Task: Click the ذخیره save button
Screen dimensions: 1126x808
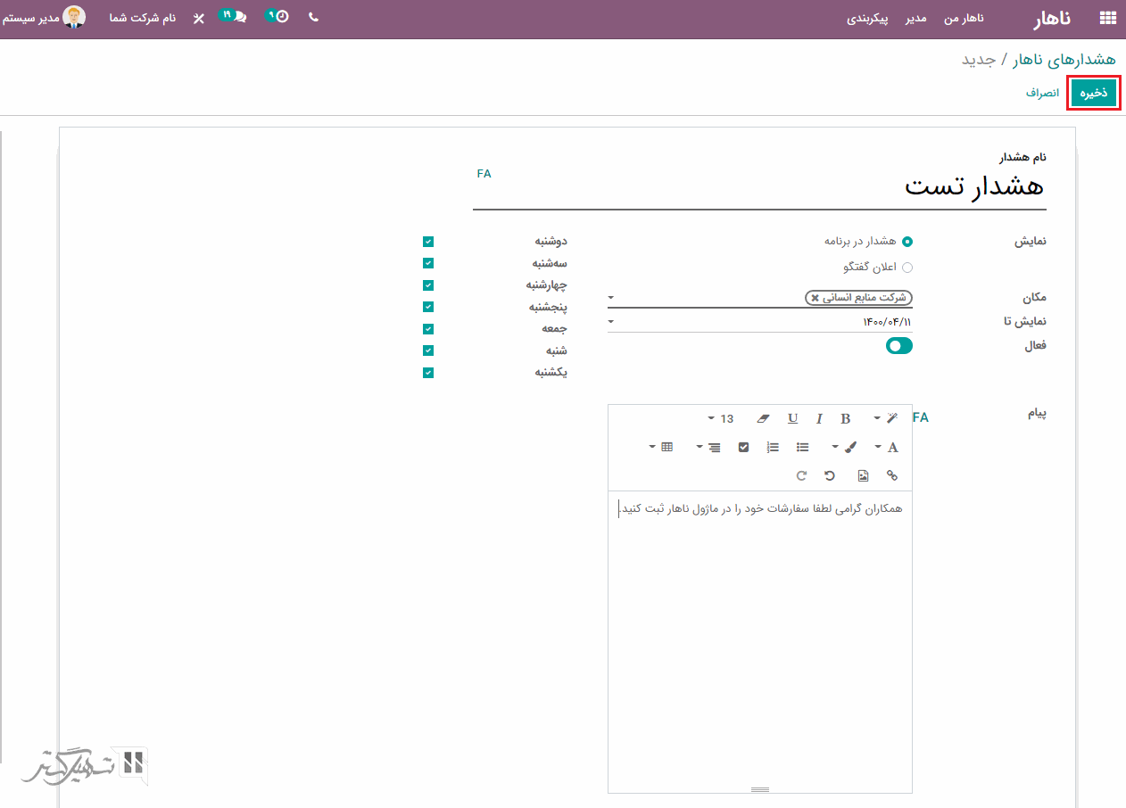Action: click(1094, 93)
